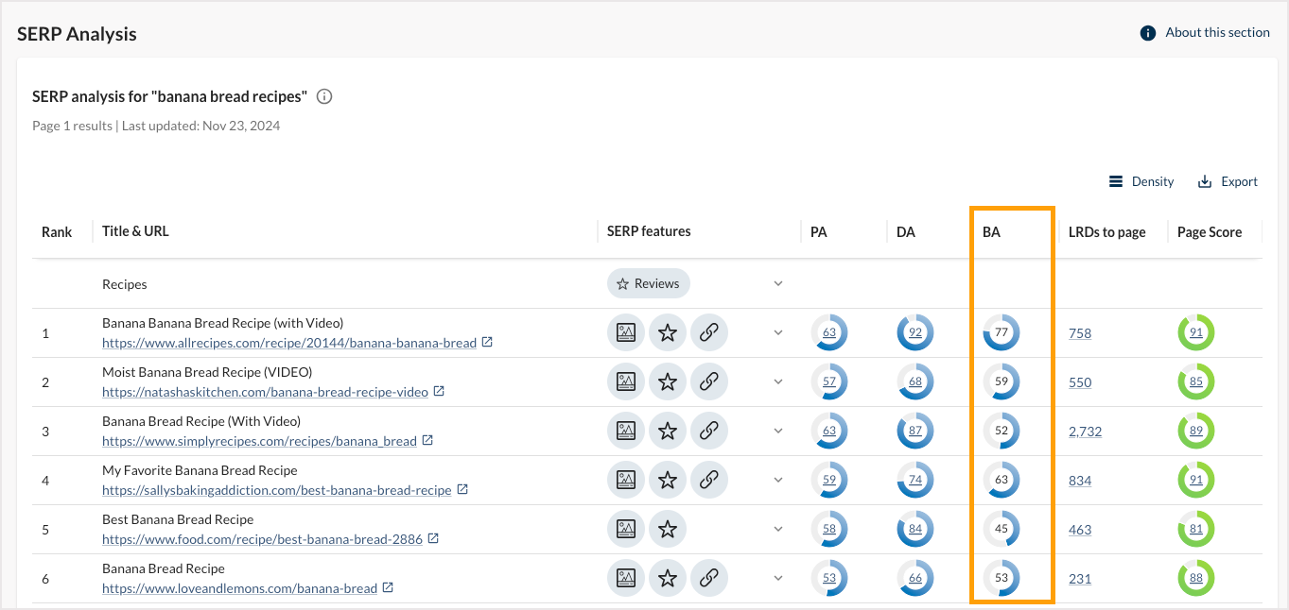Click the image pack icon on the Love and Lemons row
This screenshot has height=610, width=1289.
point(625,577)
